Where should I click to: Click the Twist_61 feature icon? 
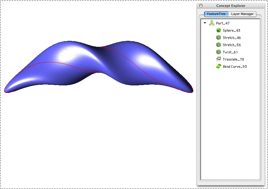pyautogui.click(x=219, y=52)
